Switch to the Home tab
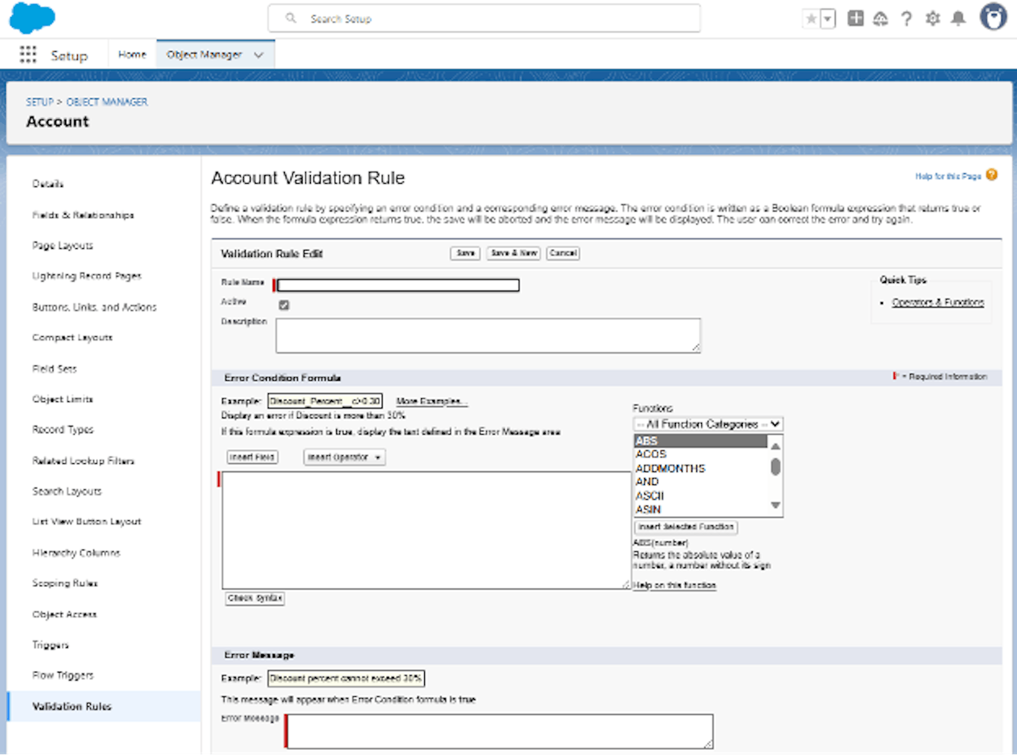This screenshot has height=756, width=1017. [x=132, y=55]
